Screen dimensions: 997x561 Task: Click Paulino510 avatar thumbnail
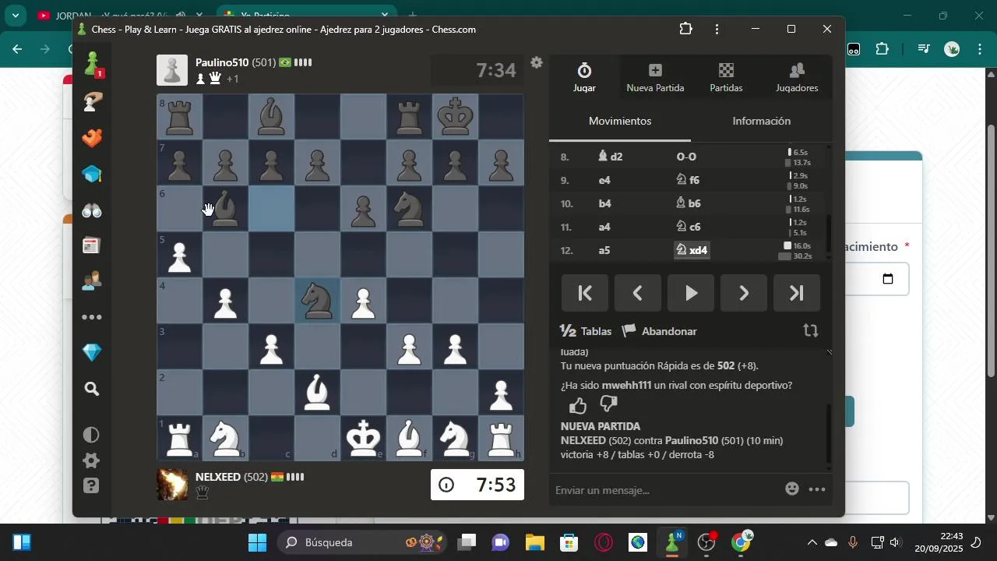(172, 70)
